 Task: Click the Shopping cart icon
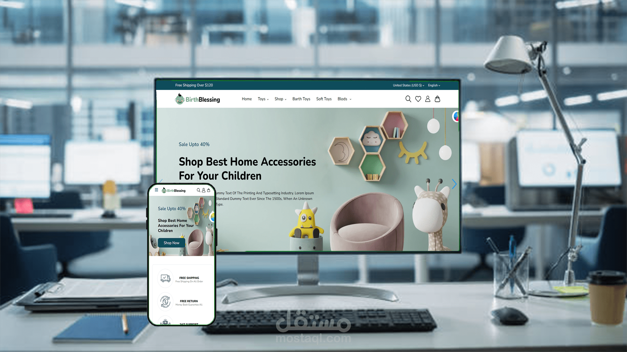[x=438, y=99]
